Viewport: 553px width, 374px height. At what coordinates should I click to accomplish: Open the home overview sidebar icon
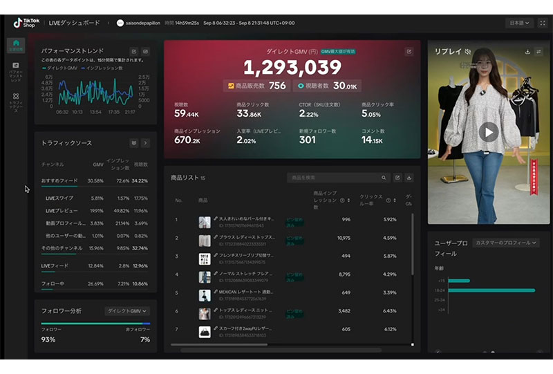15,46
